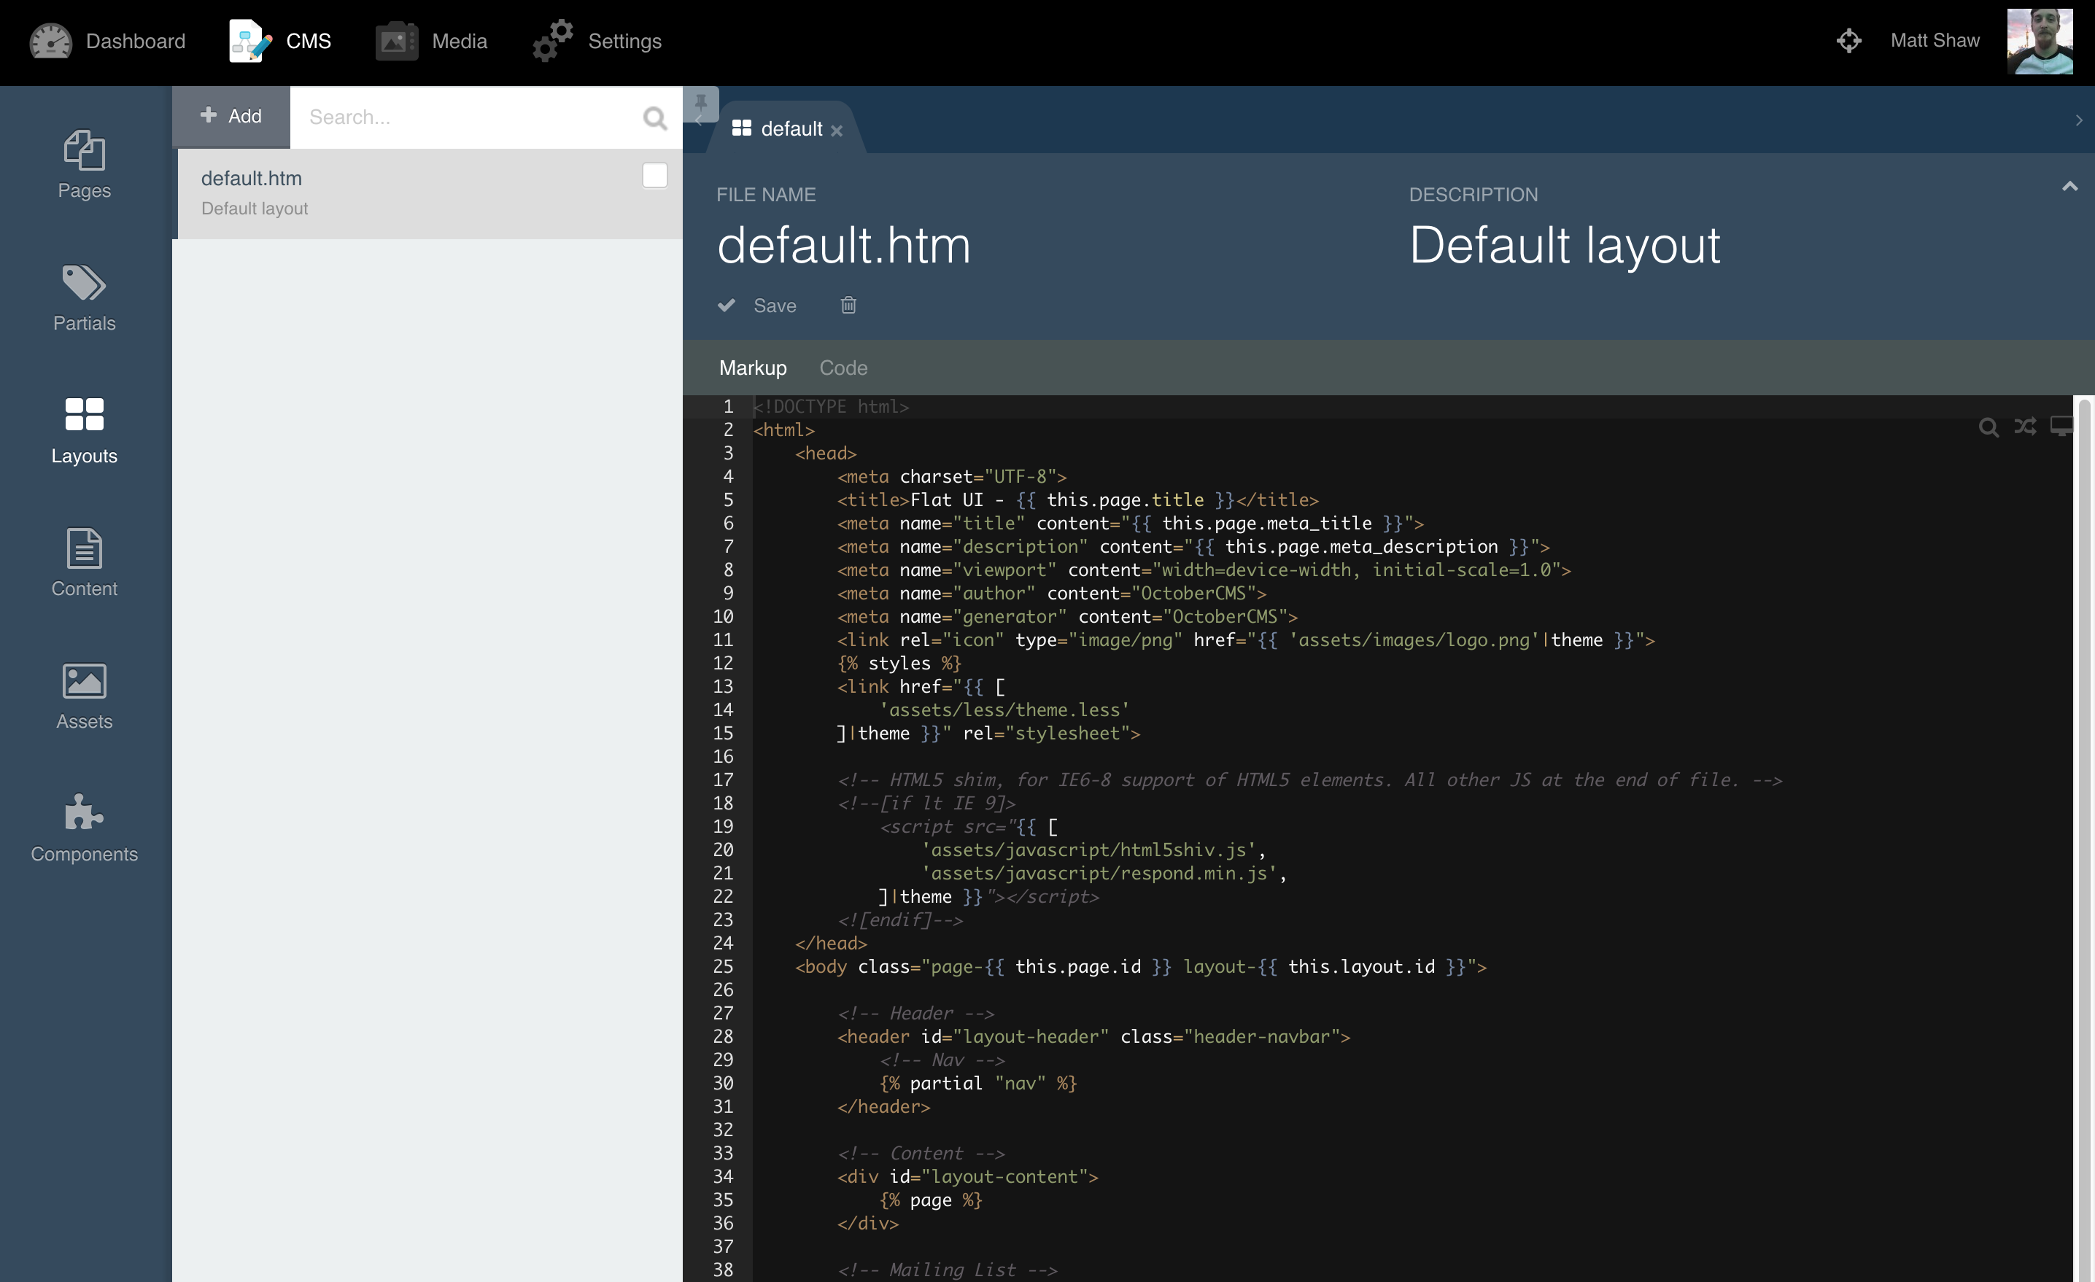2095x1282 pixels.
Task: Click the editor shuffle arrows icon
Action: coord(2024,426)
